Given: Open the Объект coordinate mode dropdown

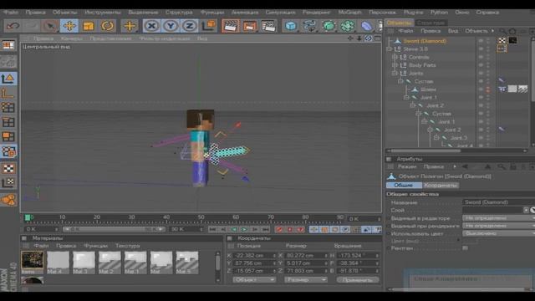Looking at the screenshot, I should coord(254,280).
